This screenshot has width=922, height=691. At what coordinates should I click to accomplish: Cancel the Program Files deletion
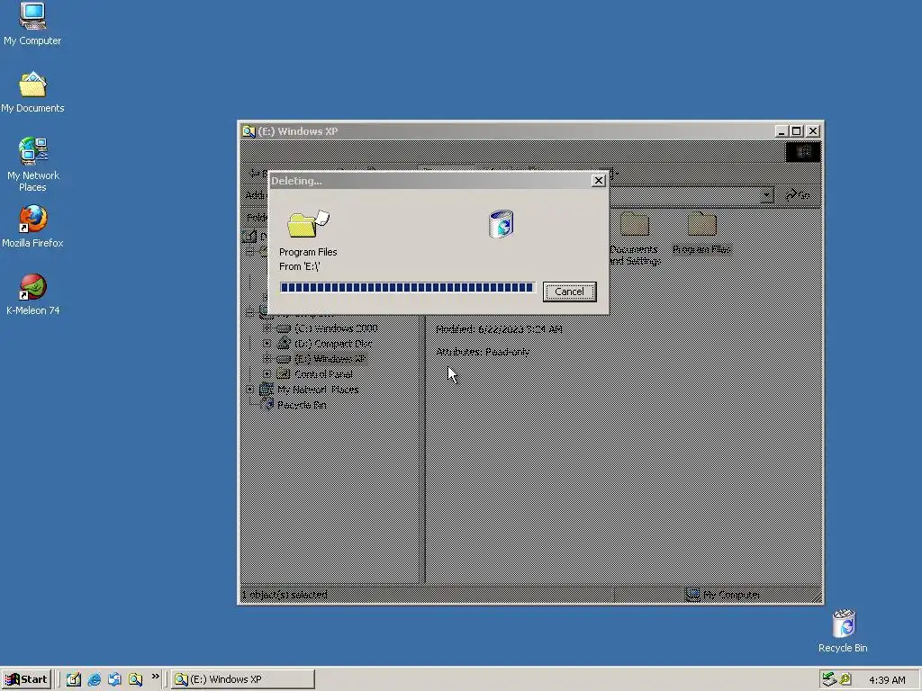click(x=569, y=292)
